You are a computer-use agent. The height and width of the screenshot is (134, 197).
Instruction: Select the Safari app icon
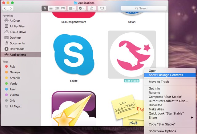(x=132, y=14)
